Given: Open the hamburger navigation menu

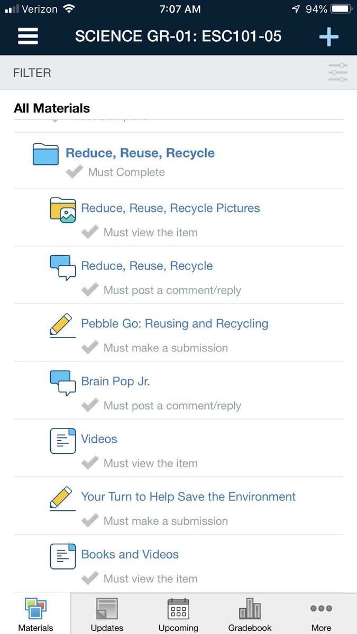Looking at the screenshot, I should 28,36.
